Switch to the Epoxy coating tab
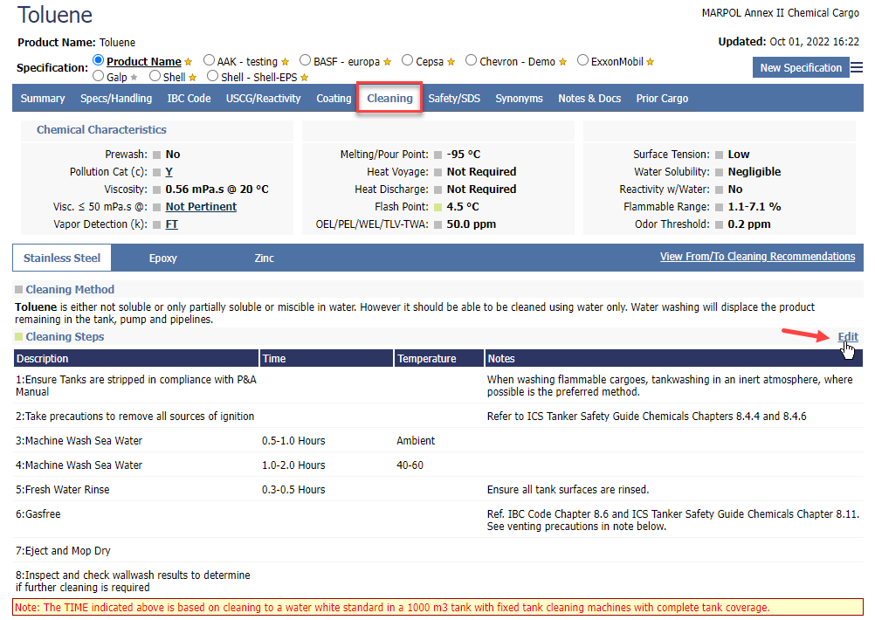Image resolution: width=875 pixels, height=620 pixels. tap(162, 258)
